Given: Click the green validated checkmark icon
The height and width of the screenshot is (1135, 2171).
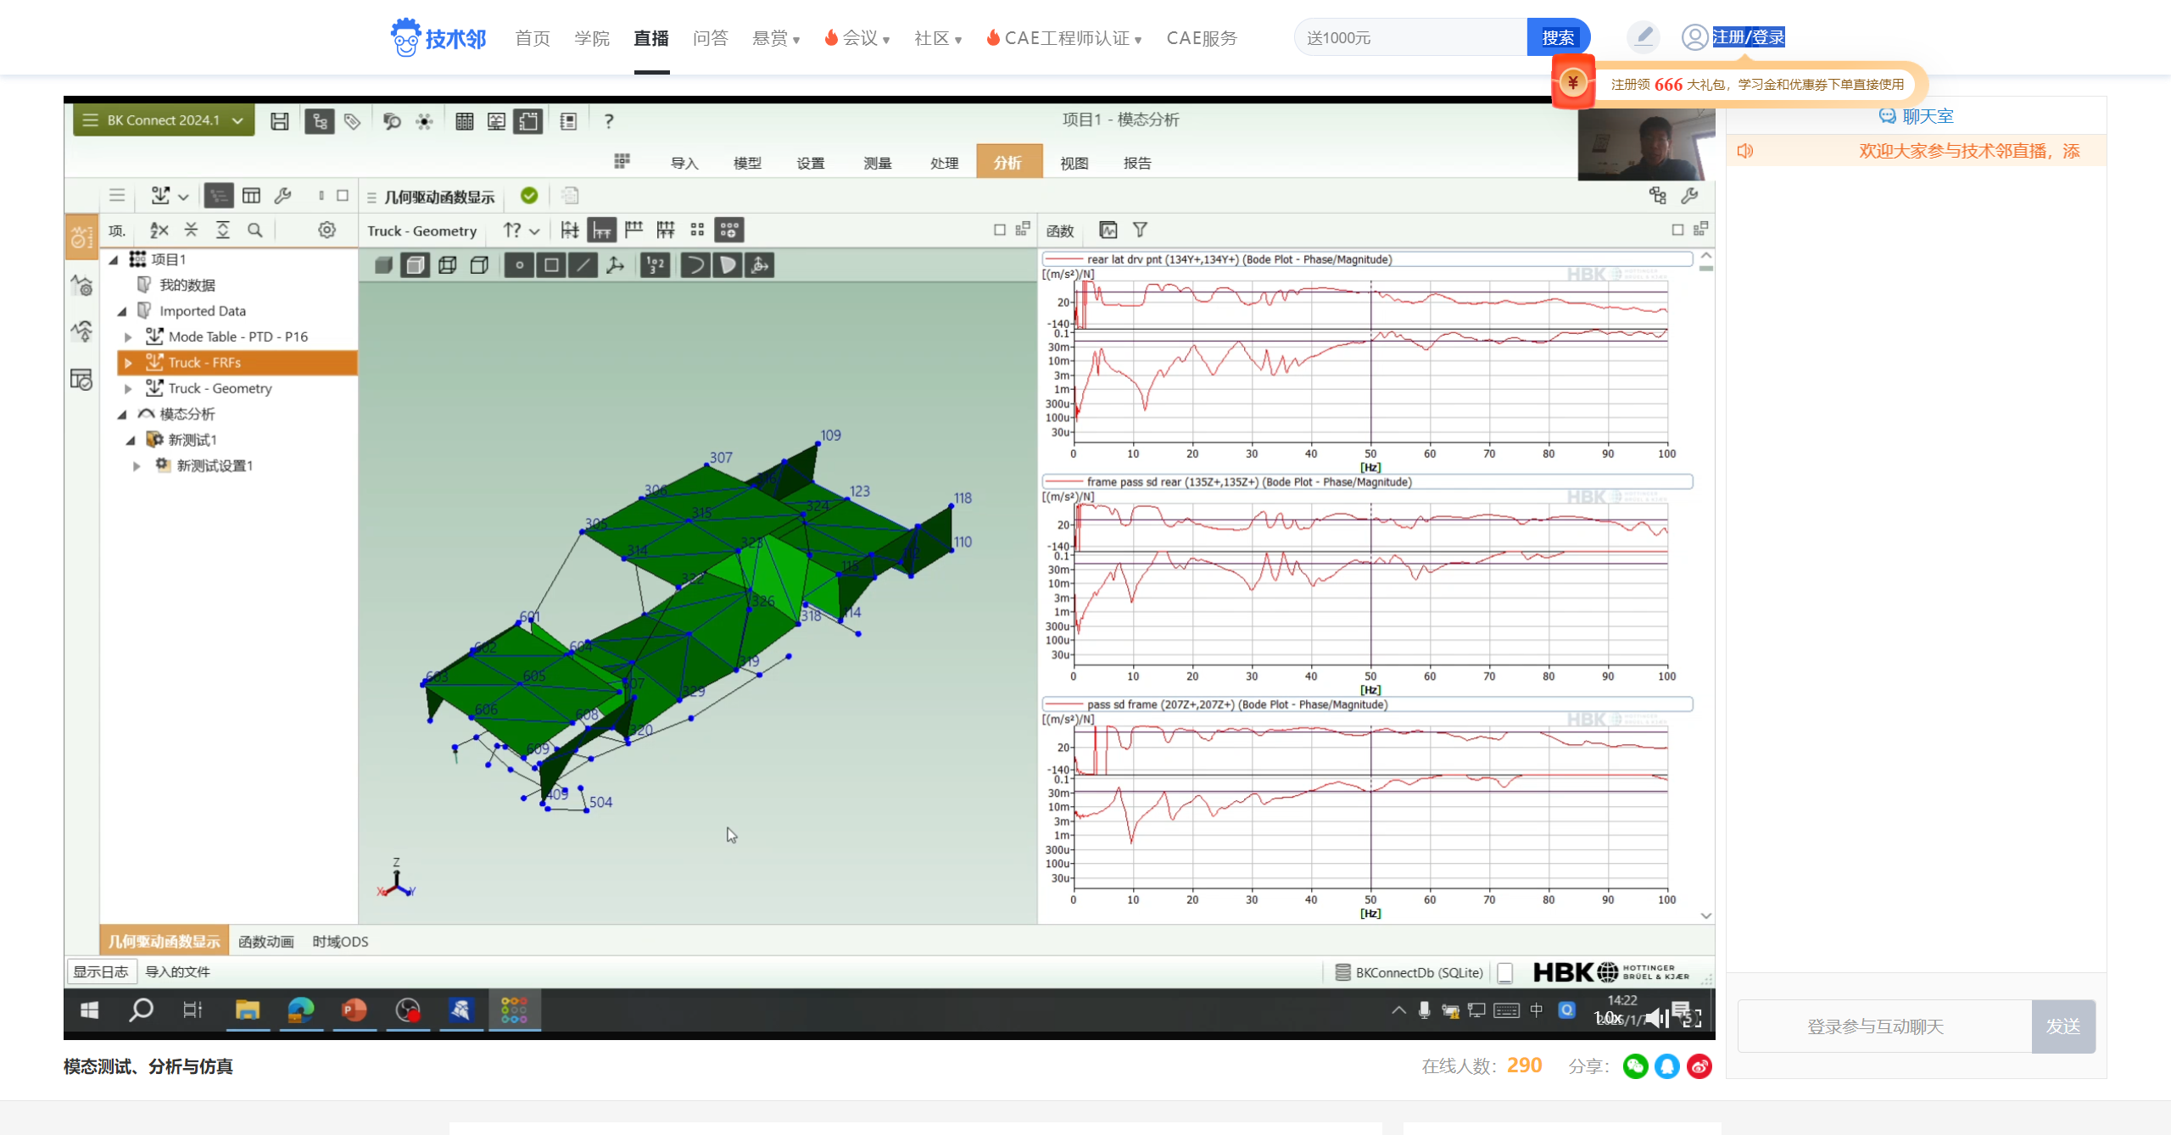Looking at the screenshot, I should (529, 196).
